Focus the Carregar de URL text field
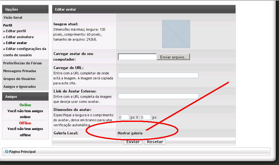The width and height of the screenshot is (279, 165). 158,75
